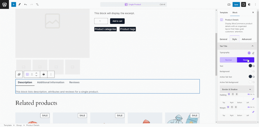259x127 pixels.
Task: Click Product Details block type icon in toolbar
Action: tap(27, 74)
